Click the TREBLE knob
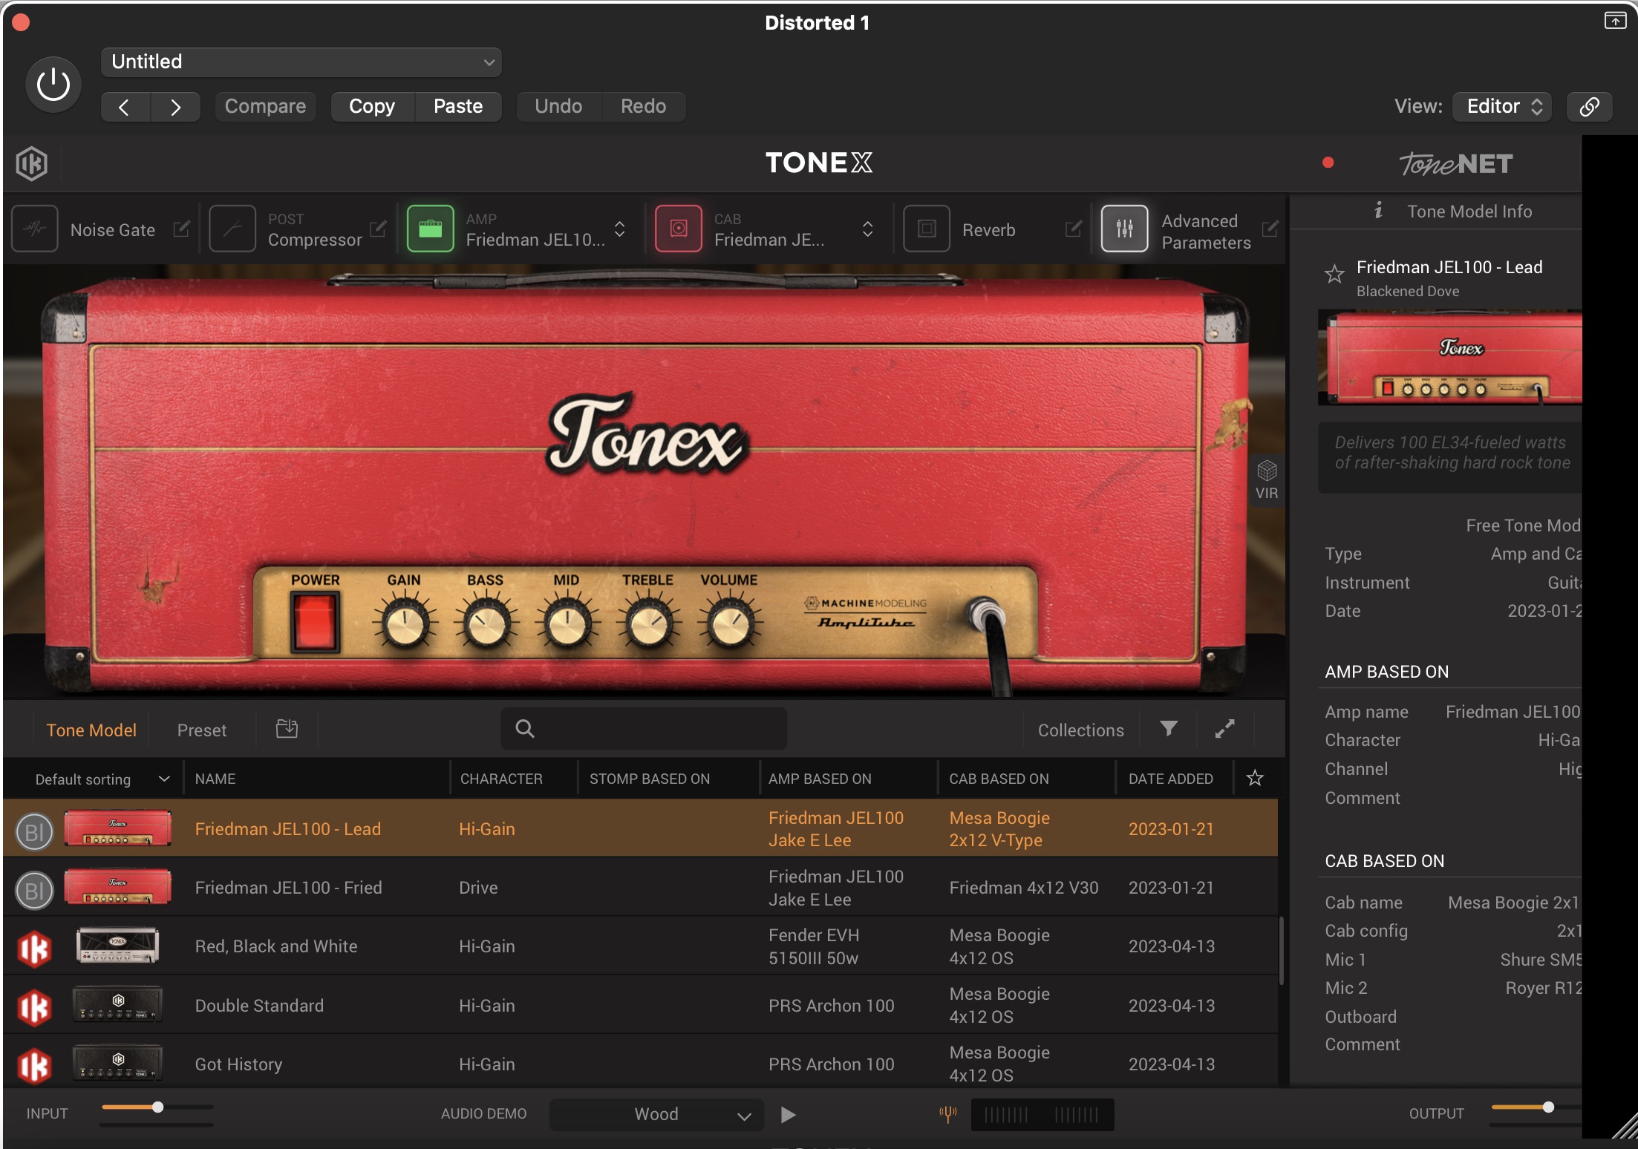This screenshot has height=1149, width=1638. point(649,623)
